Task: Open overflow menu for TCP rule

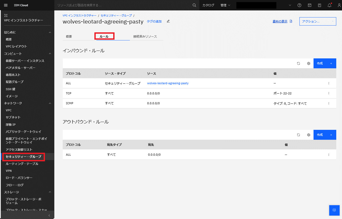Action: pyautogui.click(x=329, y=93)
